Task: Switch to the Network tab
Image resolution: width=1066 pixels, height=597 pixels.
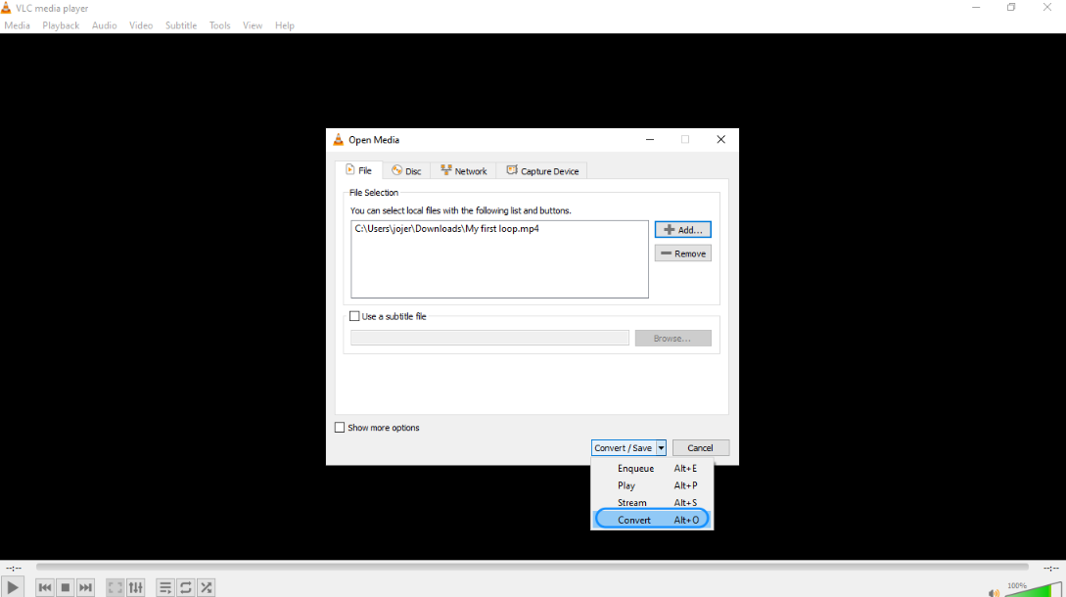Action: (464, 170)
